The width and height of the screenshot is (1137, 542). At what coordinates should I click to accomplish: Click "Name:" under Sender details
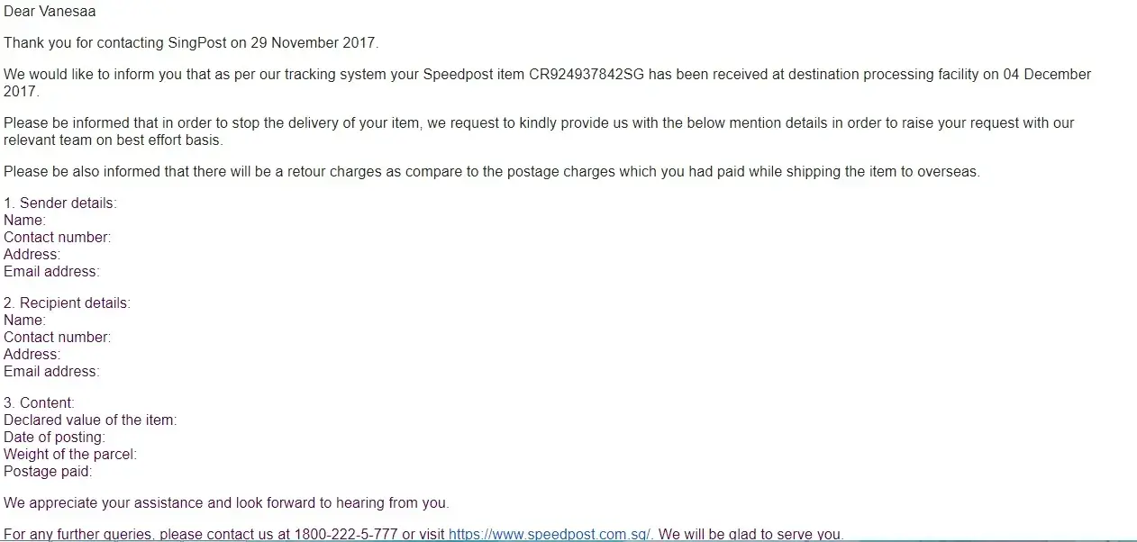tap(24, 221)
